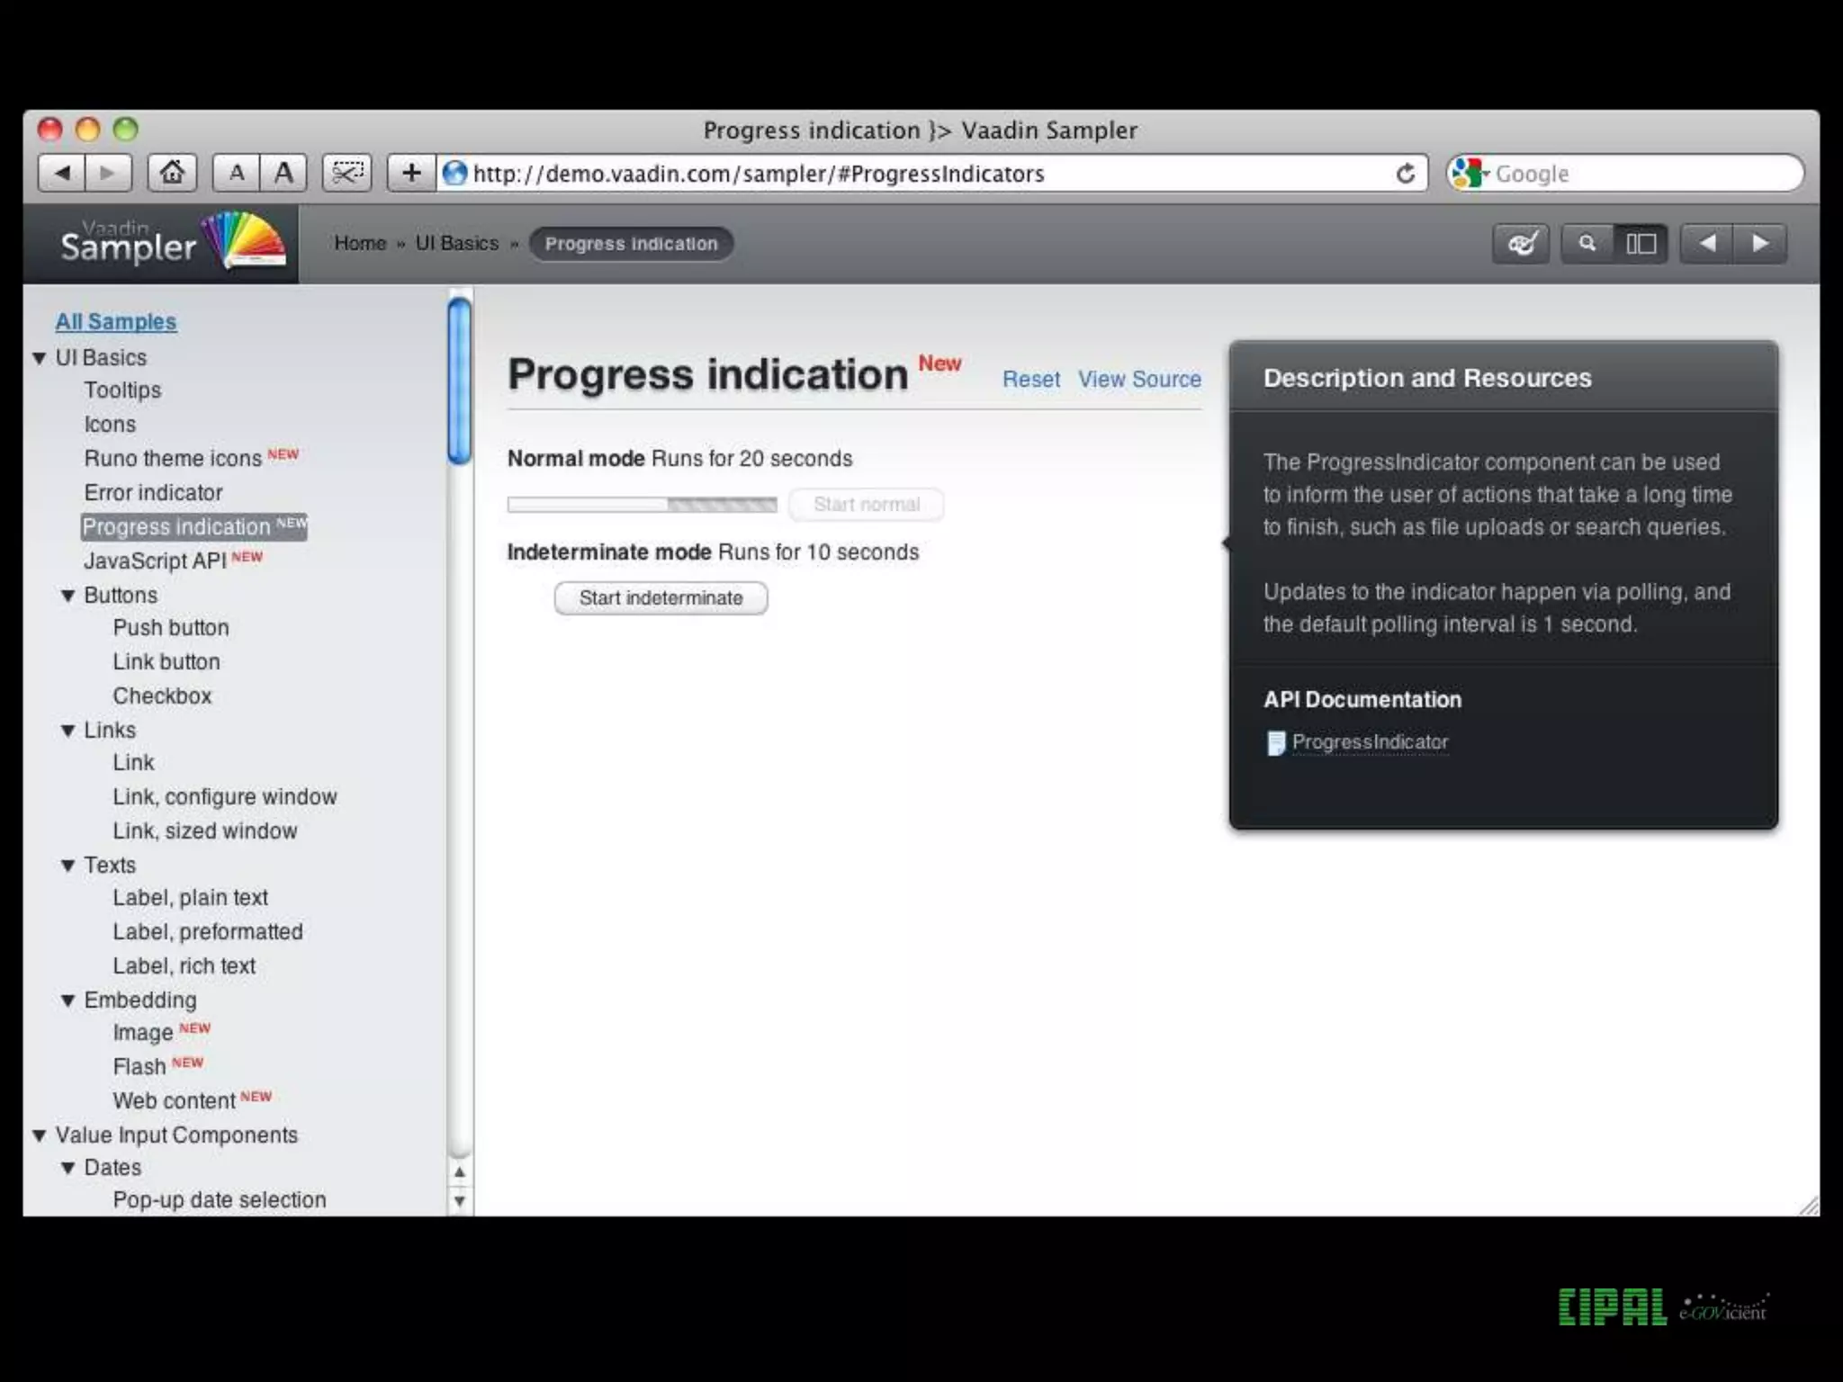The width and height of the screenshot is (1843, 1382).
Task: Click the browser home icon
Action: [x=172, y=173]
